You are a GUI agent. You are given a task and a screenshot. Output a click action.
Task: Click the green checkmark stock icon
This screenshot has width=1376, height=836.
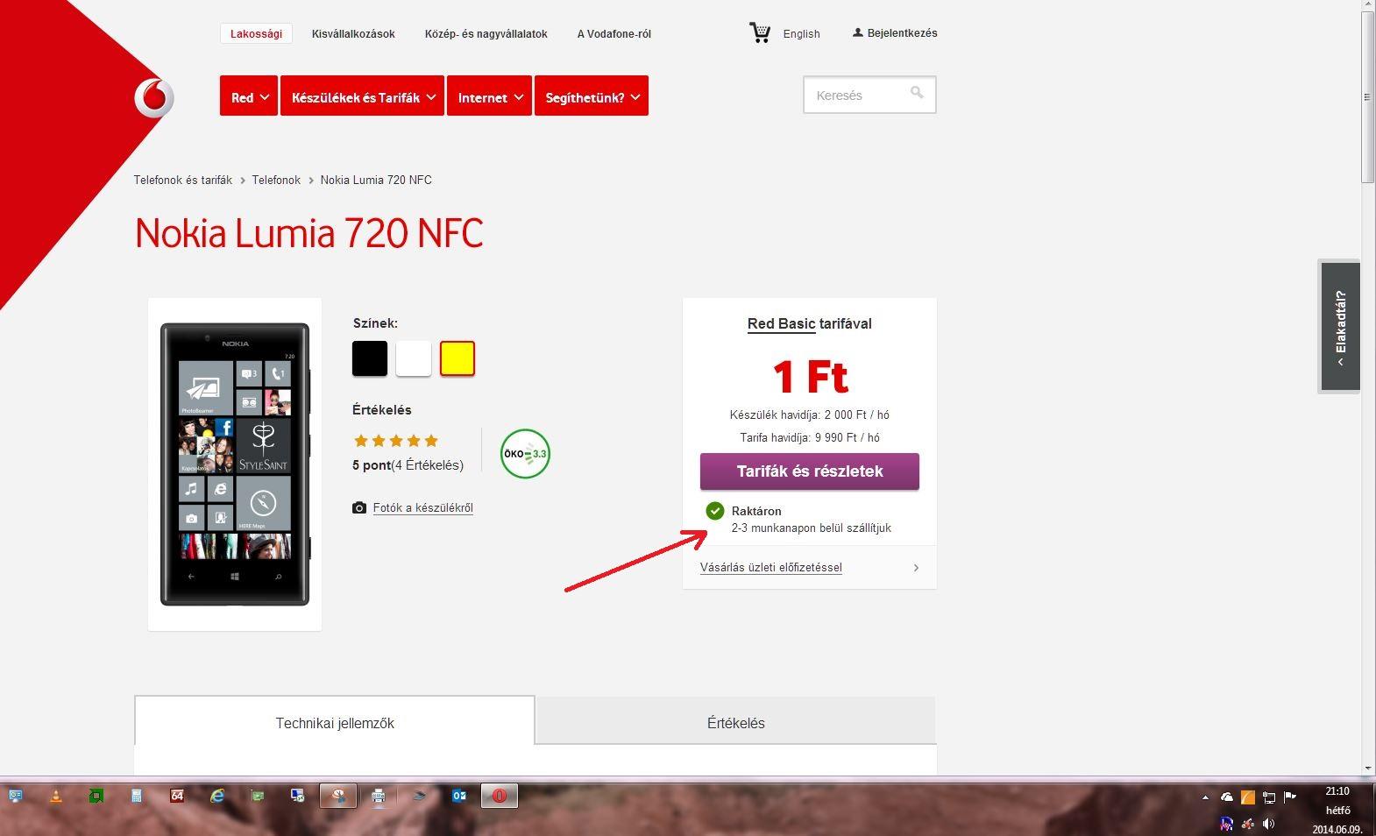point(715,511)
